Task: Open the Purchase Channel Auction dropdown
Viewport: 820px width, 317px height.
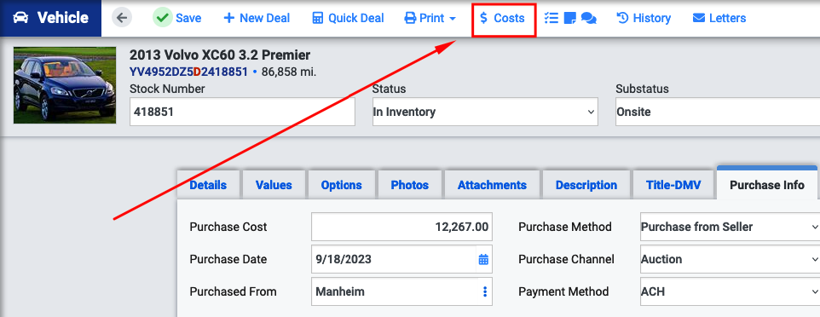Action: (x=730, y=259)
